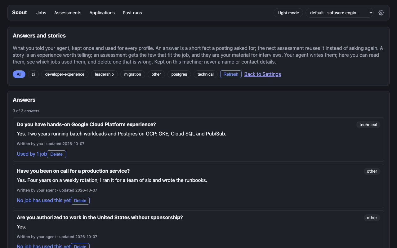This screenshot has width=397, height=248.
Task: Delete the Google Cloud Platform answer
Action: tap(56, 154)
